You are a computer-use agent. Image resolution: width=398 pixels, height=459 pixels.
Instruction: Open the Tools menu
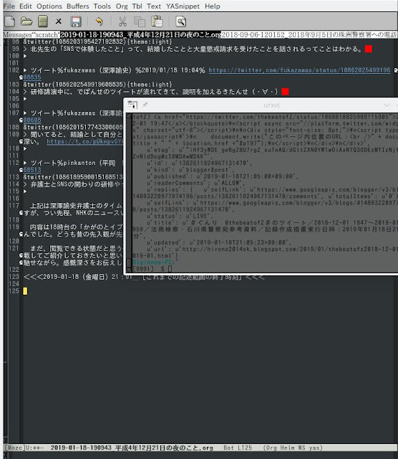coord(102,6)
